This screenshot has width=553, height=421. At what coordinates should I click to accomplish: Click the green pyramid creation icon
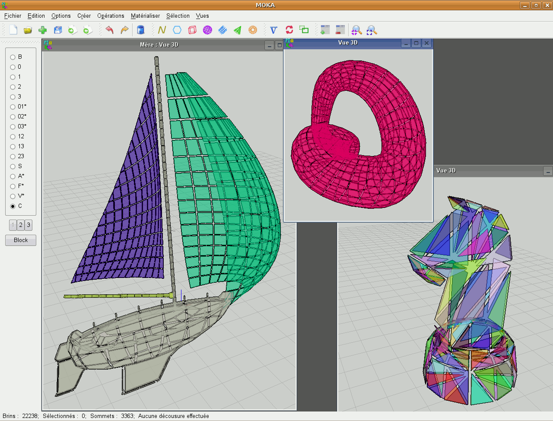[238, 30]
